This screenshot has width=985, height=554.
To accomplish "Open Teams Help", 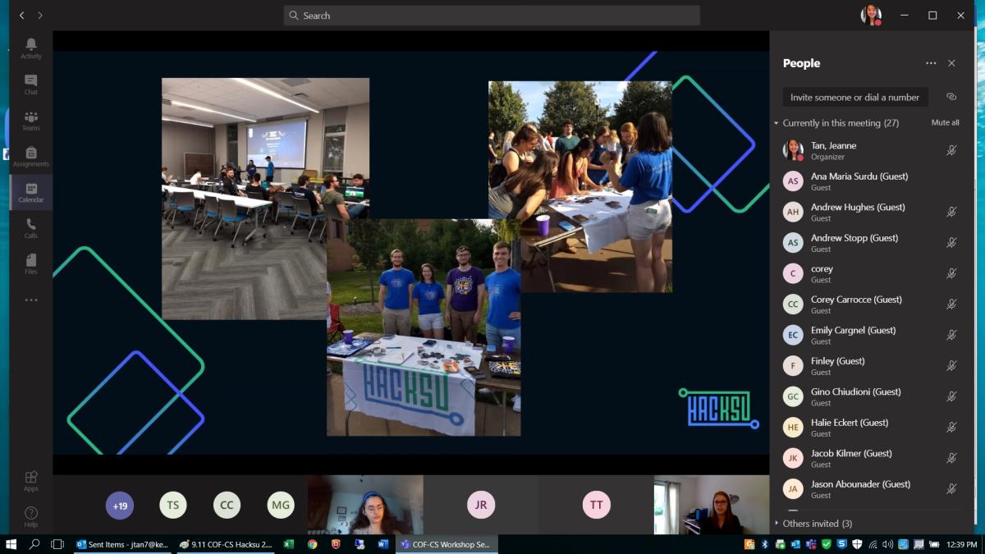I will click(x=30, y=517).
